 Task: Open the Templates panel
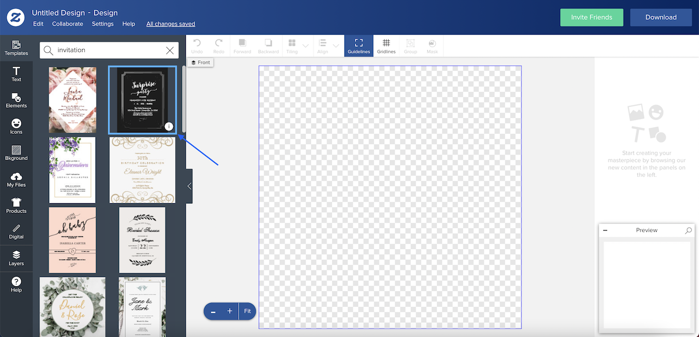pos(16,48)
